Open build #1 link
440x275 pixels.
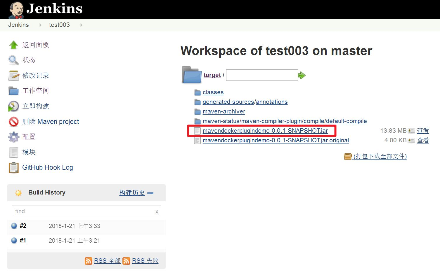click(23, 240)
